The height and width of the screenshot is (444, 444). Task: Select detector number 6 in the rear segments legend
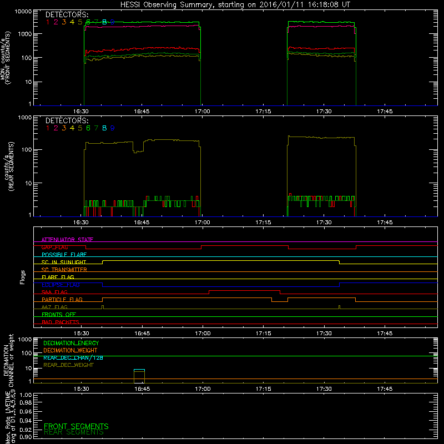coord(88,128)
